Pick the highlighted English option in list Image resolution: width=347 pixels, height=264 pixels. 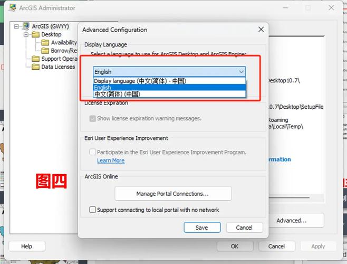[169, 88]
